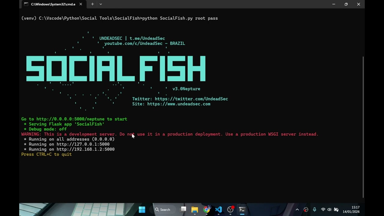Click the red 'WARNING:' text
This screenshot has height=216, width=384.
pyautogui.click(x=31, y=134)
